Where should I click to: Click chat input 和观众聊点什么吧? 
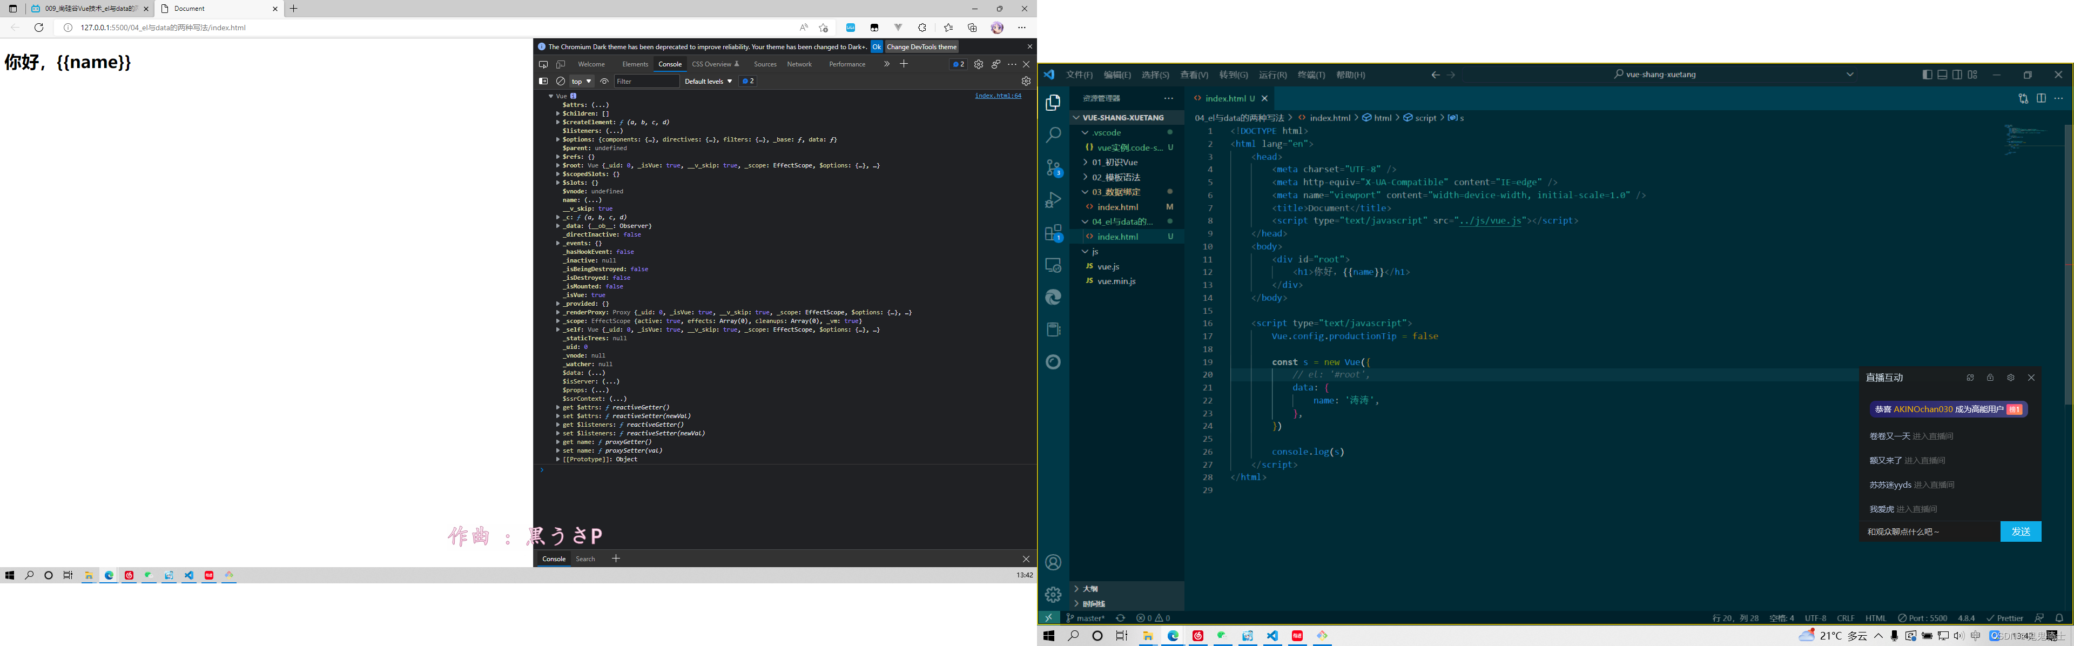point(1930,531)
